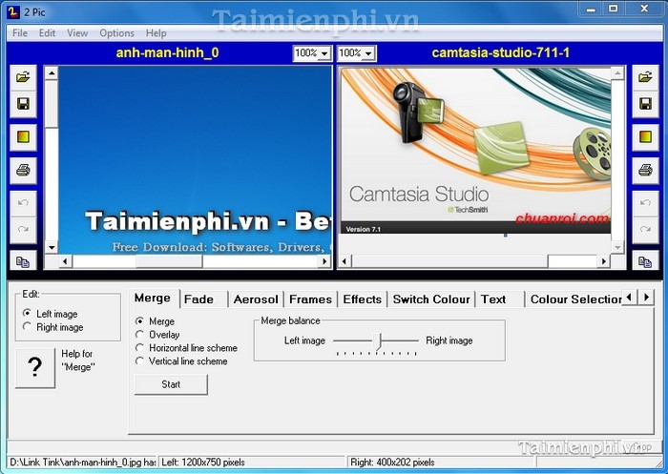Select the Right image radio button
This screenshot has width=668, height=474.
tap(28, 327)
